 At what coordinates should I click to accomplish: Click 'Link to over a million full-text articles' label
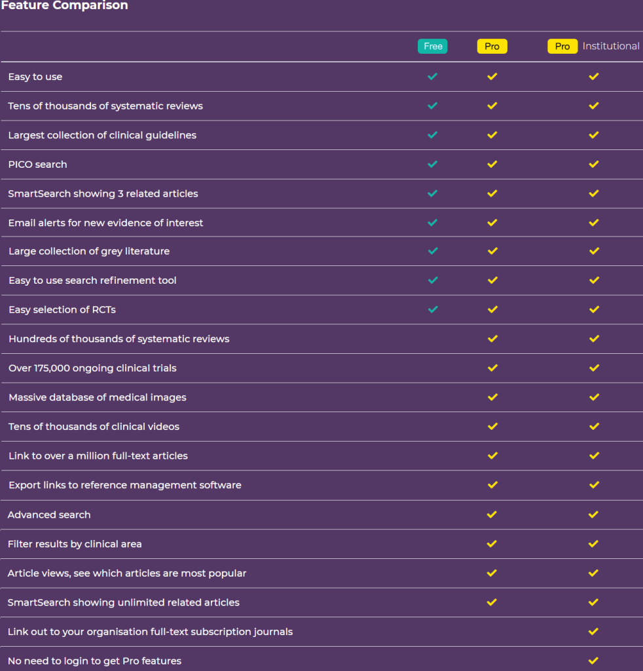click(x=98, y=455)
